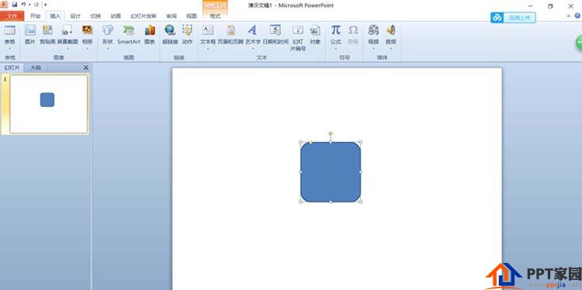Image resolution: width=582 pixels, height=290 pixels.
Task: Add an action (动作) to shape
Action: [188, 35]
